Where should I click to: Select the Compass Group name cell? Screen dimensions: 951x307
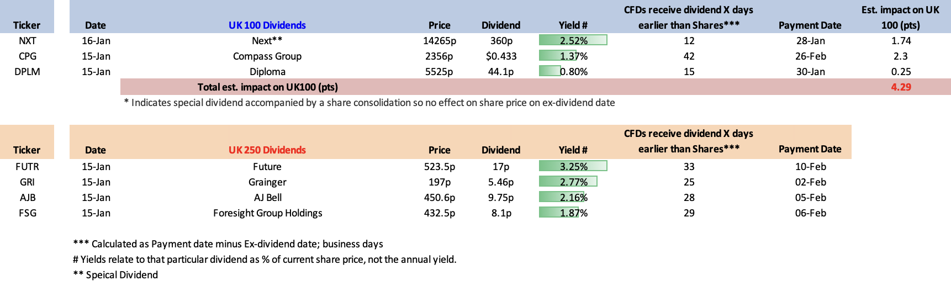pos(267,56)
